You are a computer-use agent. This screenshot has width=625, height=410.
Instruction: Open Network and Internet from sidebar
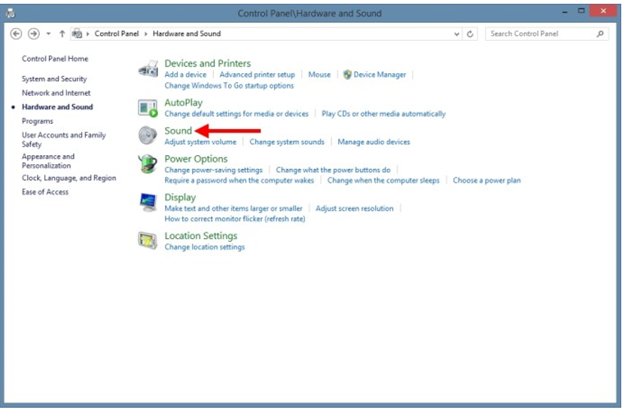click(x=56, y=93)
